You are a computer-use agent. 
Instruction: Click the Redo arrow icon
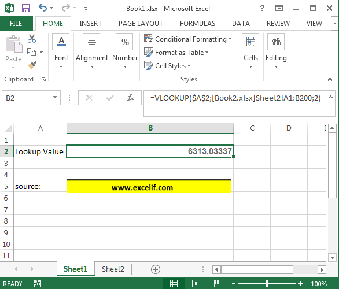[x=66, y=8]
